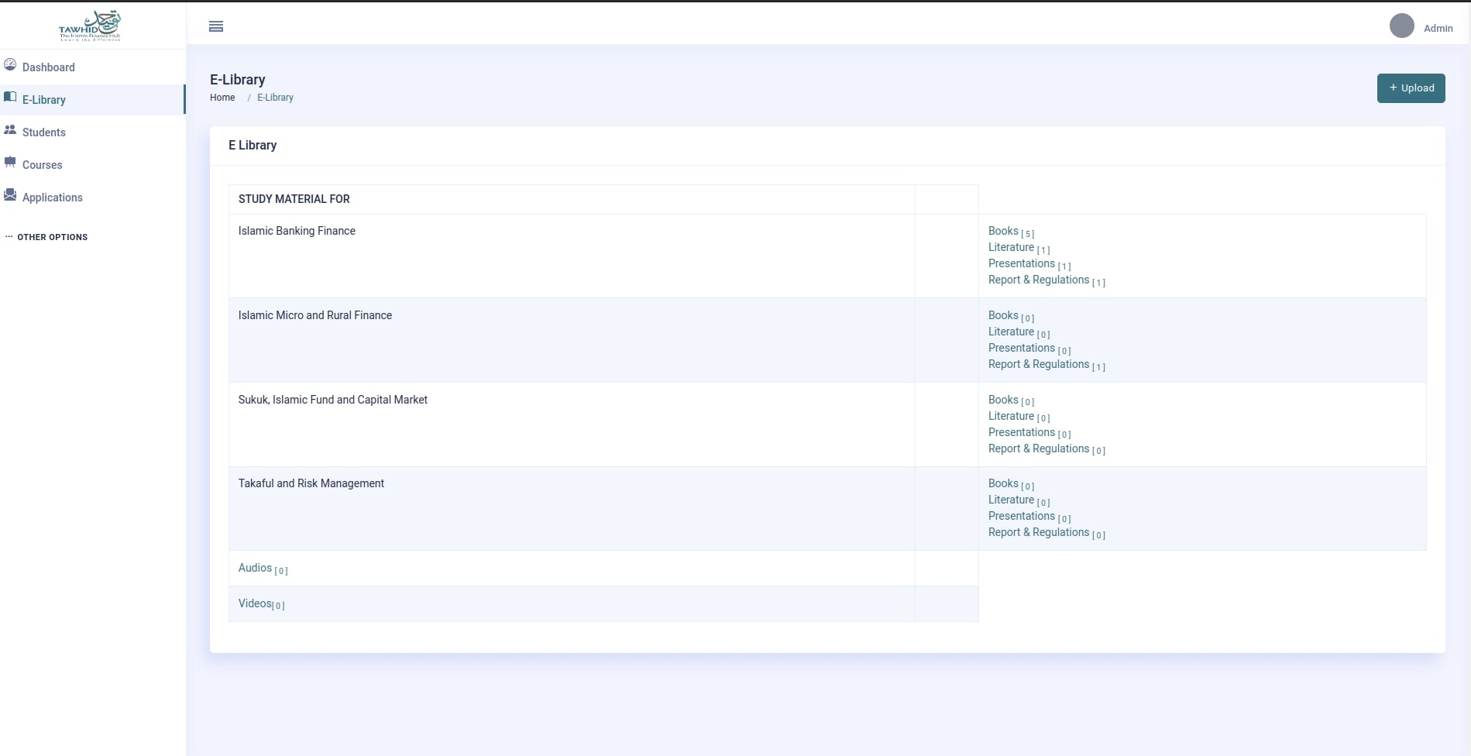This screenshot has width=1471, height=756.
Task: Select E-Library in the sidebar
Action: [x=93, y=100]
